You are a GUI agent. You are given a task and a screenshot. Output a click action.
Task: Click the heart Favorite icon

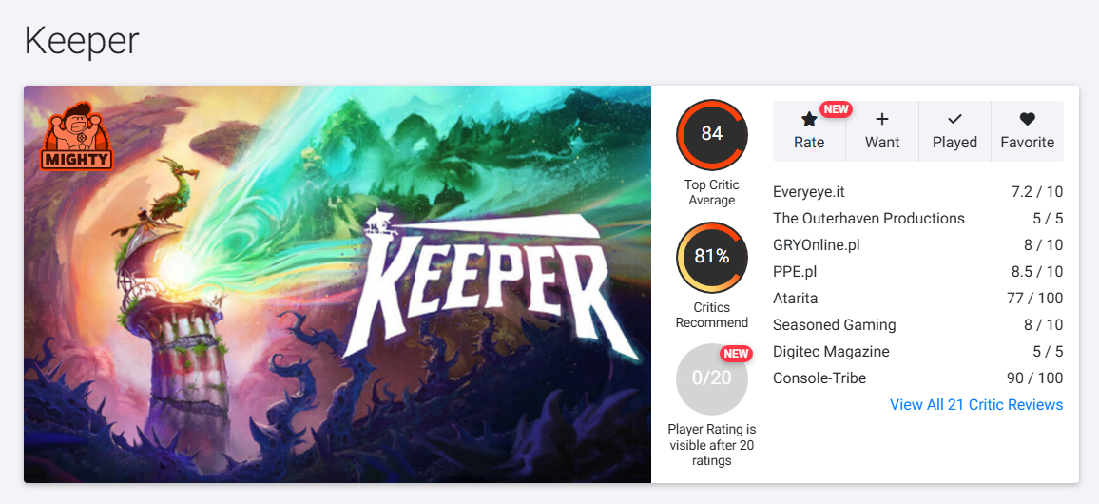pos(1027,120)
